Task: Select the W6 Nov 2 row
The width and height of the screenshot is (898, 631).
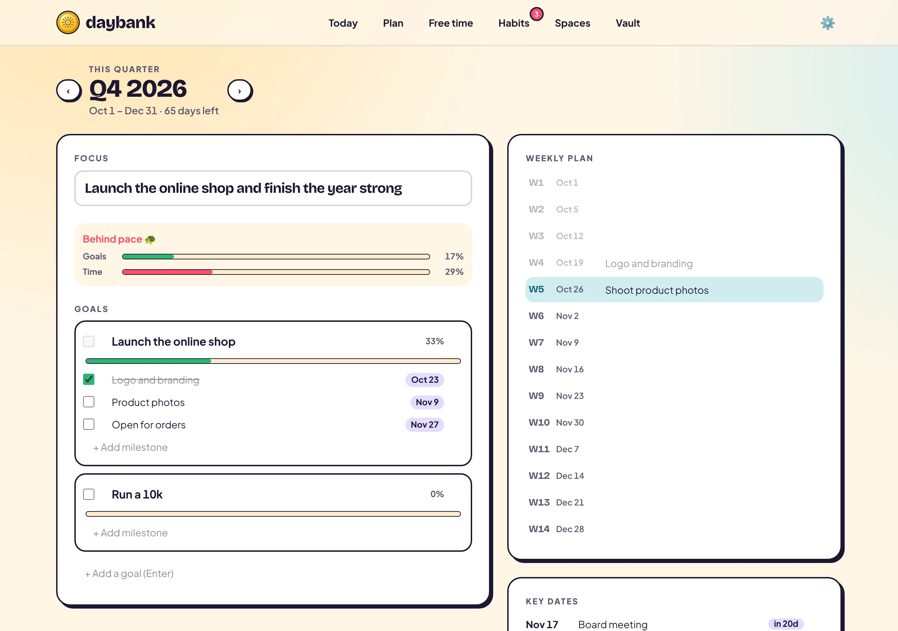Action: pyautogui.click(x=674, y=316)
